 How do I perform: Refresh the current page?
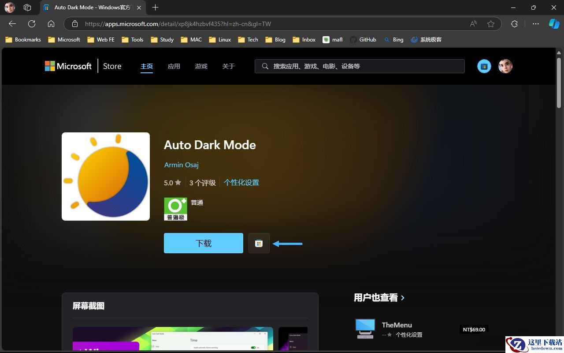point(32,24)
